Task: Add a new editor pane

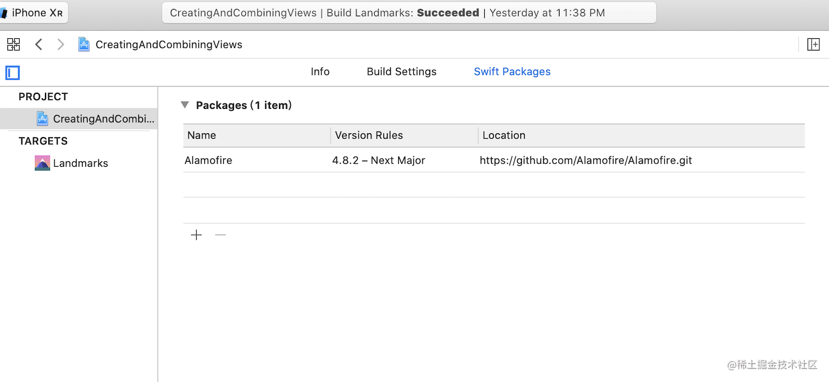Action: [x=813, y=44]
